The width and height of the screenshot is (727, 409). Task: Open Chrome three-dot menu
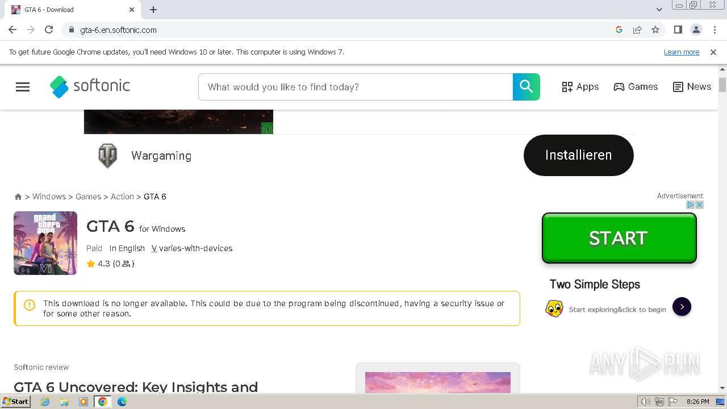coord(715,30)
